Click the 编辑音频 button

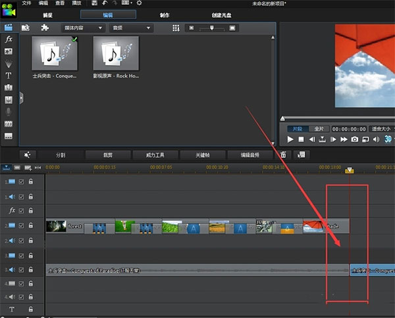(x=250, y=155)
